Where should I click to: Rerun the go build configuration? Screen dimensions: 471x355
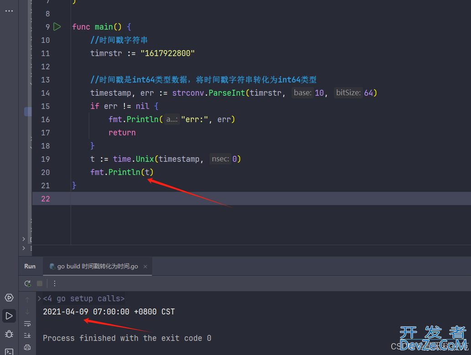(x=28, y=283)
